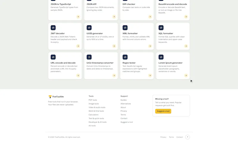This screenshot has width=238, height=143.
Task: Click URL encode and decode card title
Action: (x=63, y=63)
